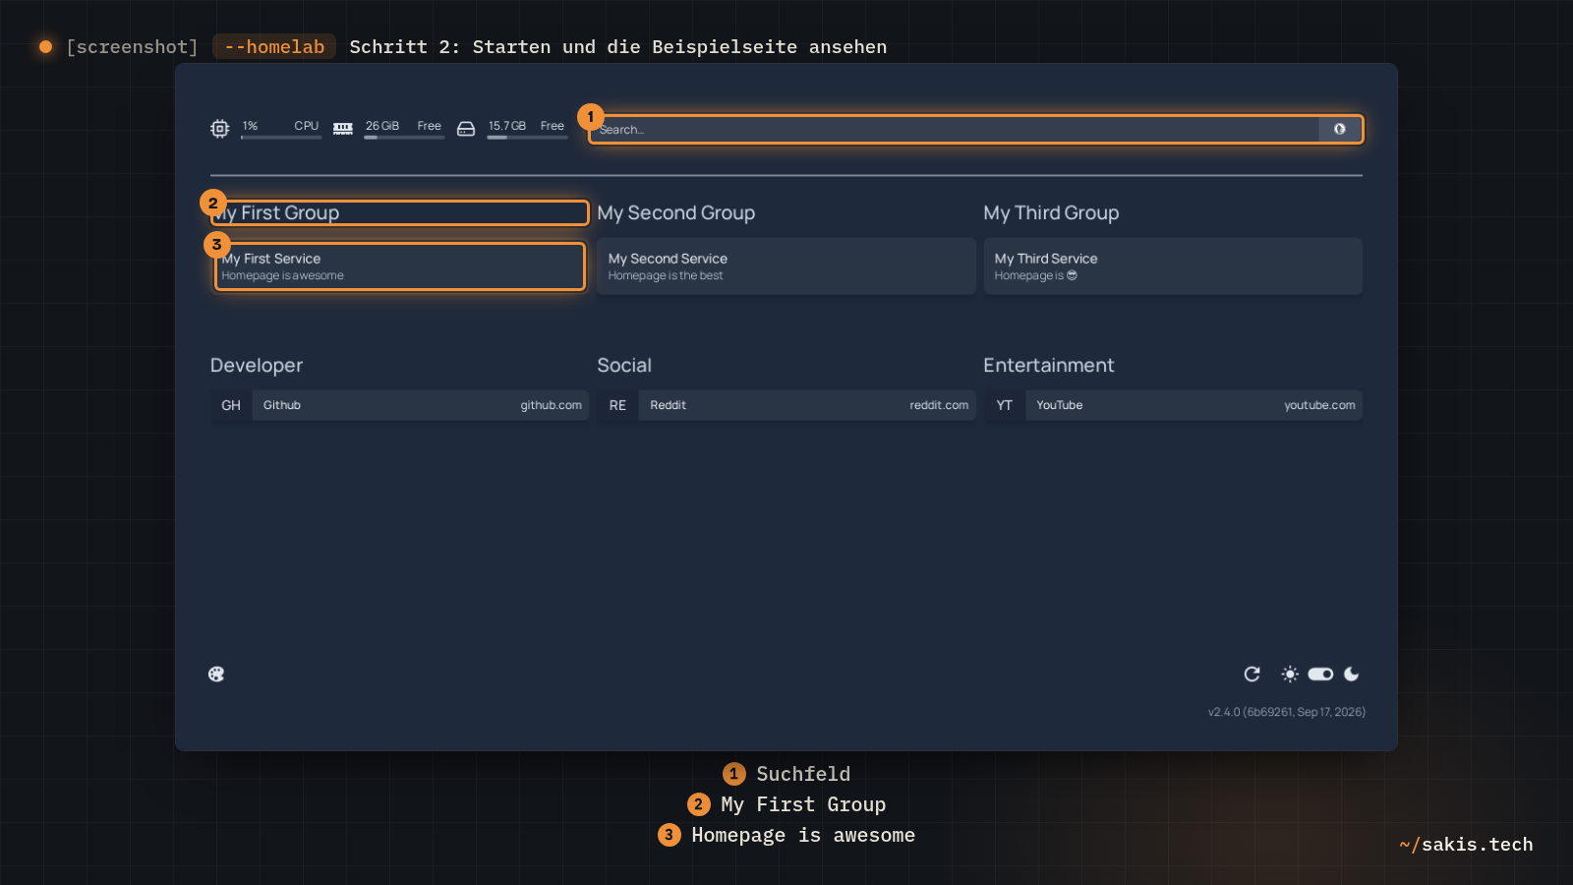Click the 1% CPU value
The width and height of the screenshot is (1573, 885).
[251, 126]
